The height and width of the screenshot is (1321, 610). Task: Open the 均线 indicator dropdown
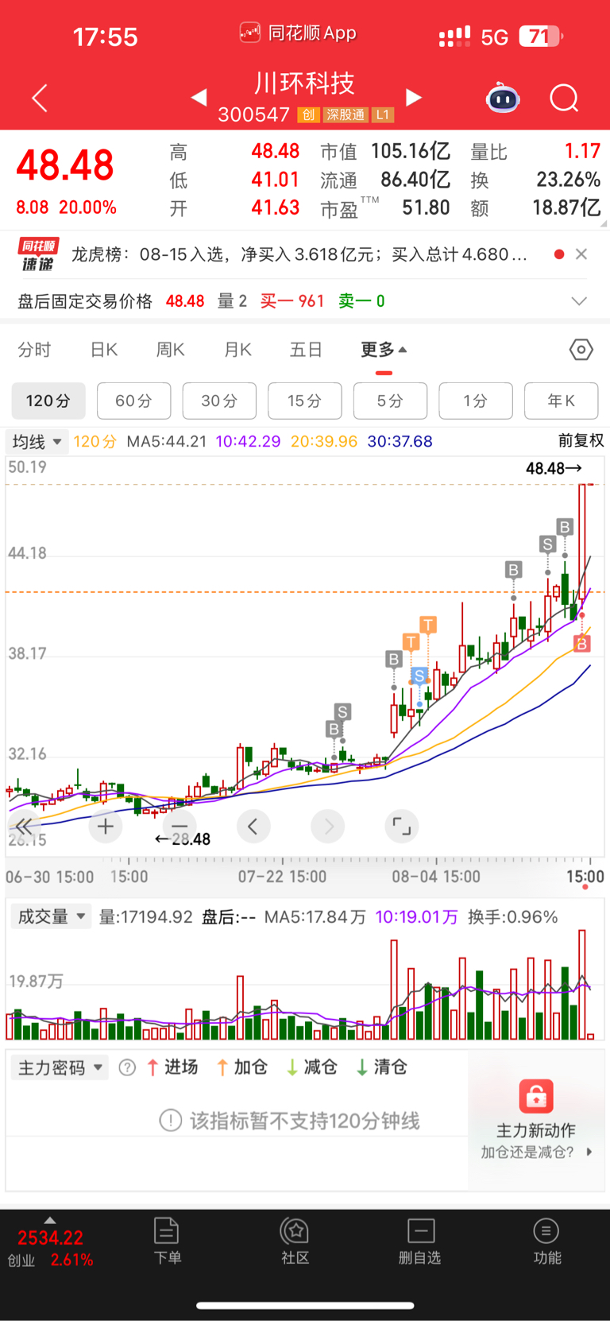[x=37, y=441]
